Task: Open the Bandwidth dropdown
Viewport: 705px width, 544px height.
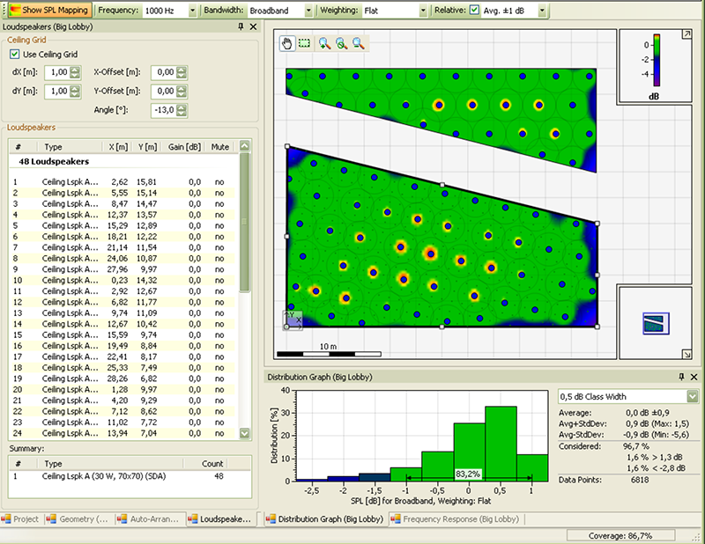Action: [308, 11]
